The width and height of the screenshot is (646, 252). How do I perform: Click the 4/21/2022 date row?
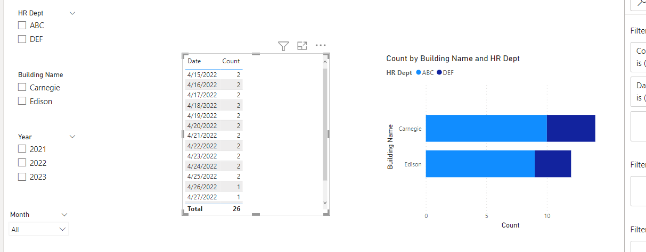point(214,136)
